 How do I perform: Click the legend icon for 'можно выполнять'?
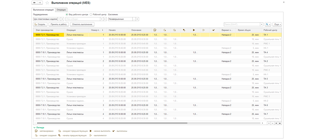click(91, 131)
